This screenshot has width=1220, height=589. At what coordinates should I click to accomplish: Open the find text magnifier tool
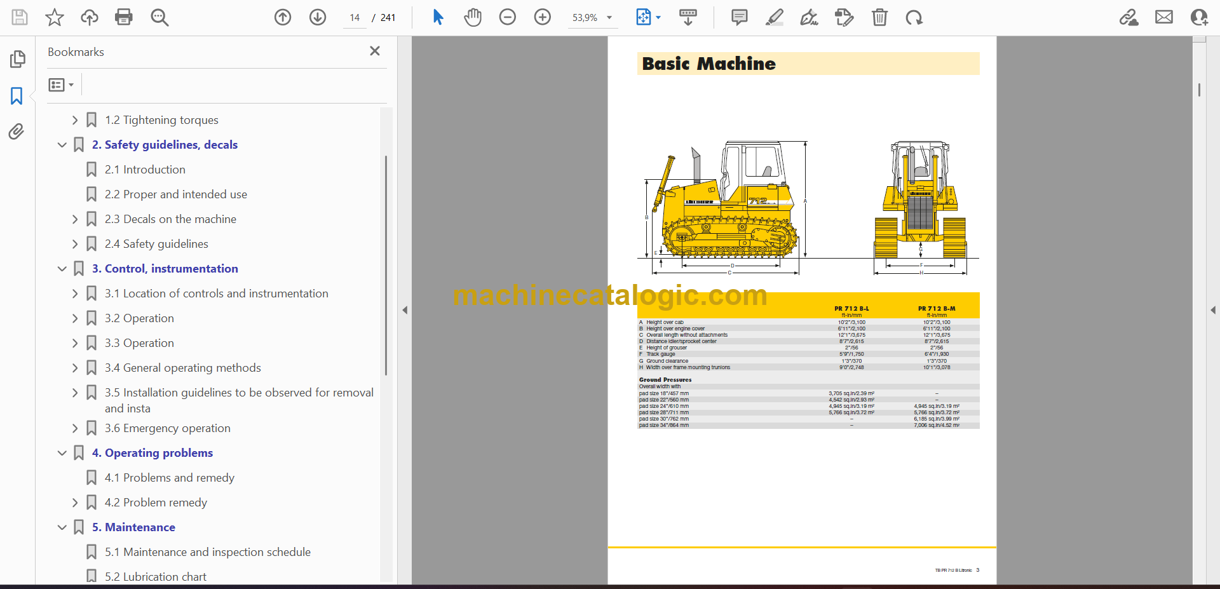point(159,17)
